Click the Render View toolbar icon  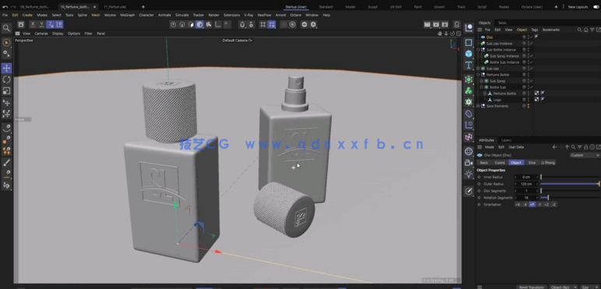point(427,24)
